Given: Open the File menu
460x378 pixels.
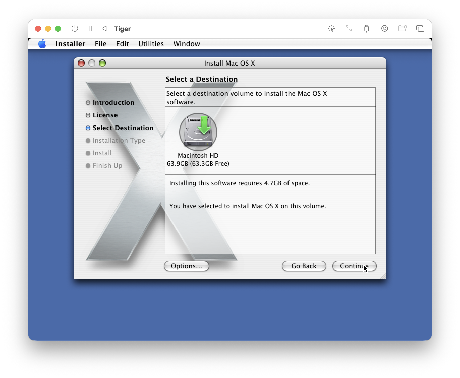Looking at the screenshot, I should [x=101, y=44].
